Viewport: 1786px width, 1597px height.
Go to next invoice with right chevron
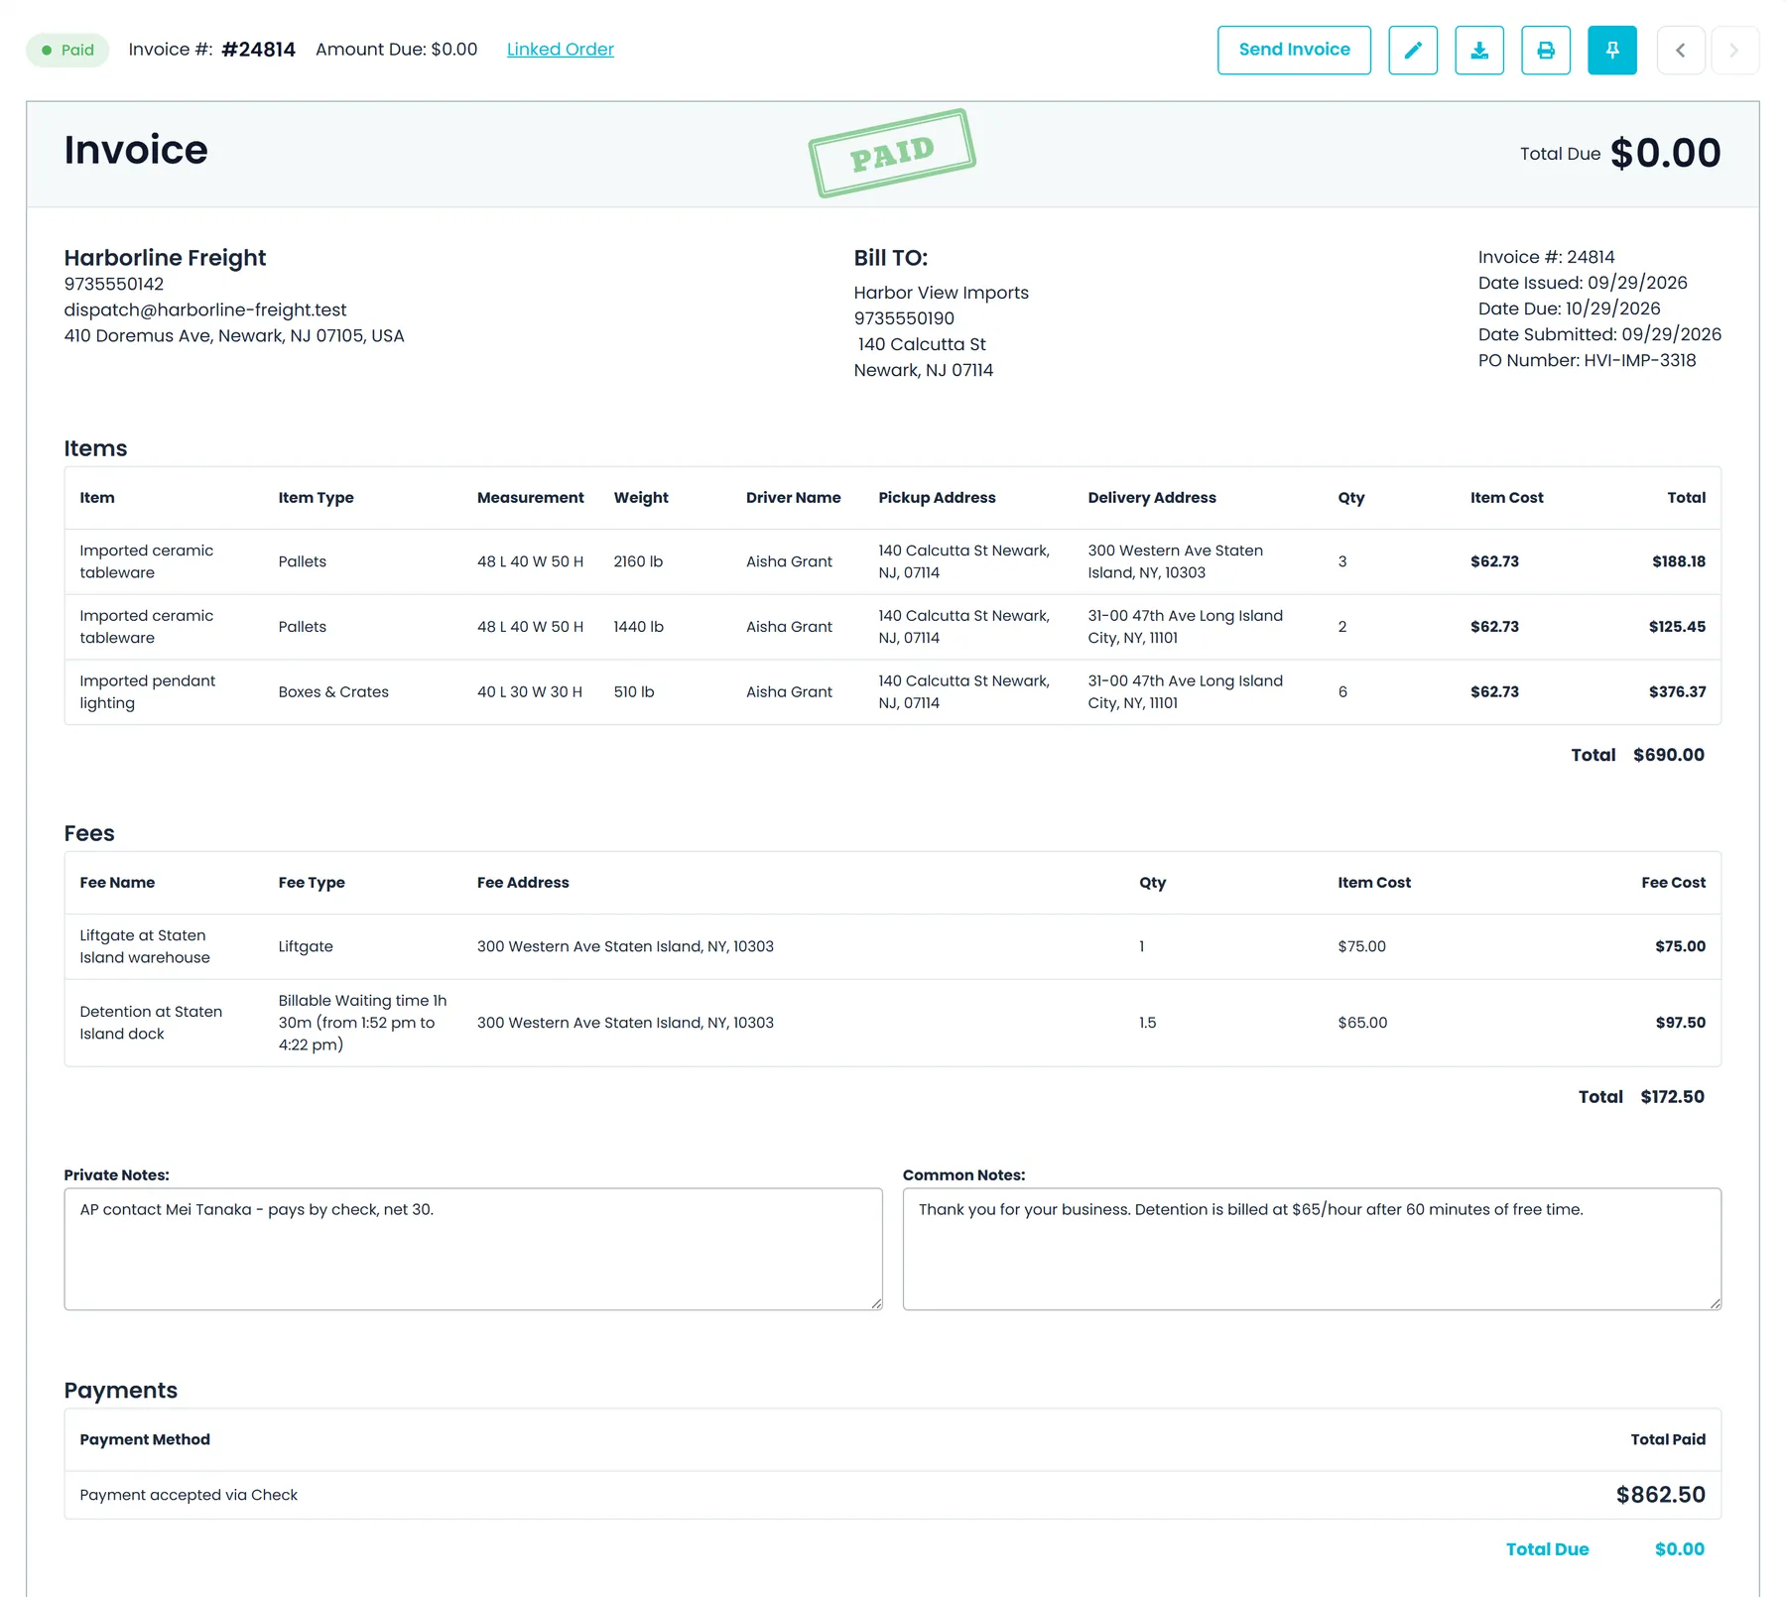point(1733,51)
